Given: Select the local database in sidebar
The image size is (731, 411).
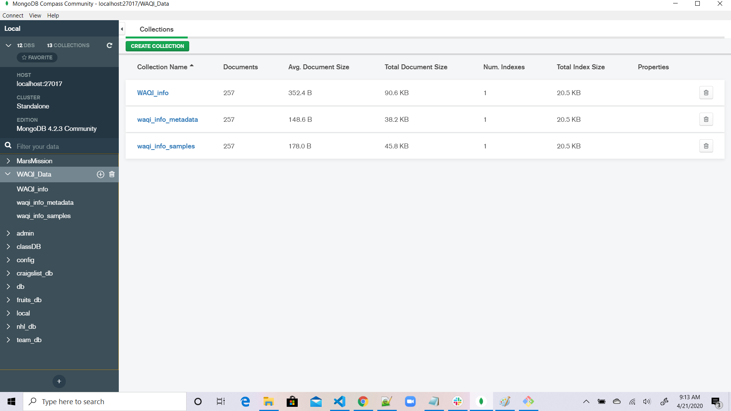Looking at the screenshot, I should [23, 313].
